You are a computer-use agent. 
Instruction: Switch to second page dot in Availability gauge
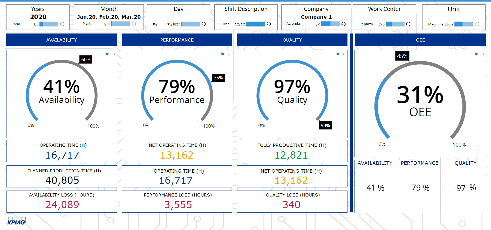pyautogui.click(x=114, y=54)
